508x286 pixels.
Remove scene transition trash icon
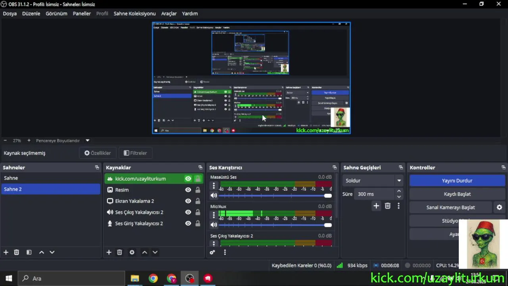tap(388, 206)
